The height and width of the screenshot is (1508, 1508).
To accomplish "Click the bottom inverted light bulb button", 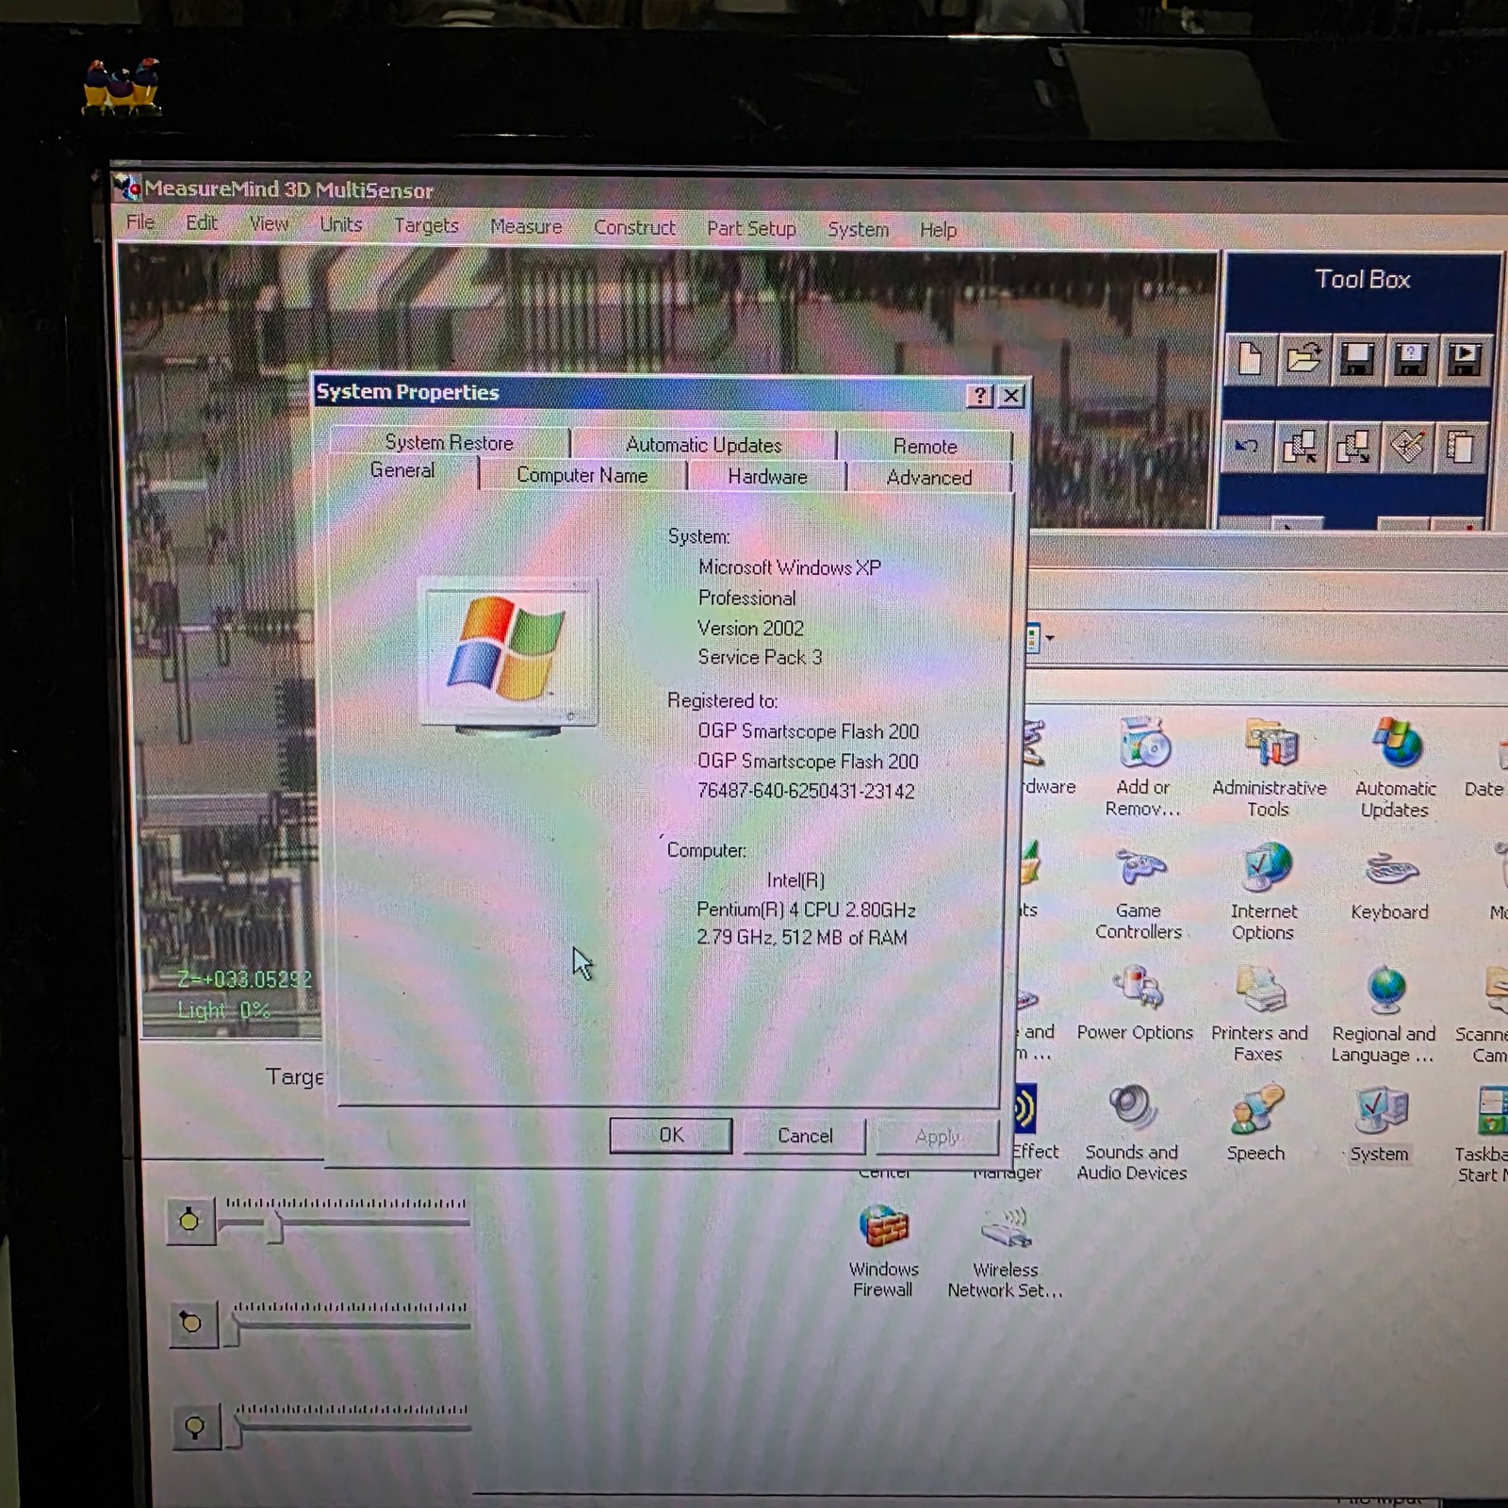I will pyautogui.click(x=196, y=1426).
